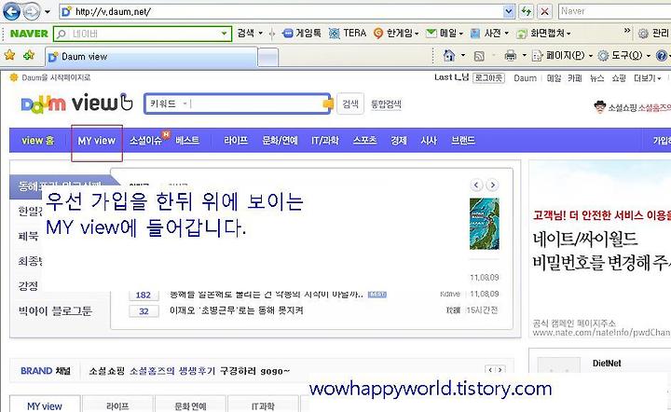Open the 경제 category in navigation
This screenshot has height=412, width=671.
click(x=399, y=141)
